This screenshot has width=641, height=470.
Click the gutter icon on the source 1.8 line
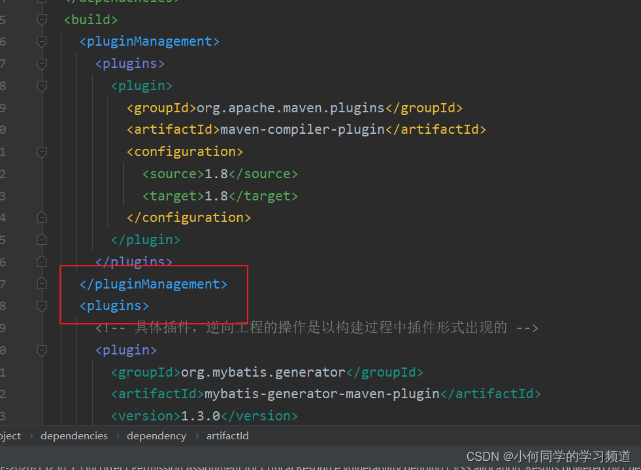(42, 173)
